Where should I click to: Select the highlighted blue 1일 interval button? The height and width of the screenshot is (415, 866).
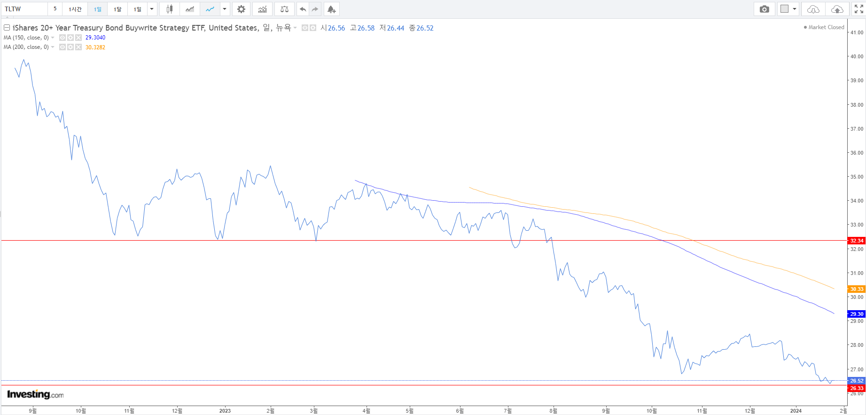98,9
